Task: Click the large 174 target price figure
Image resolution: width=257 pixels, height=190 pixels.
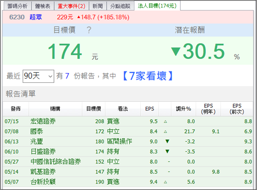Action: tap(65, 51)
